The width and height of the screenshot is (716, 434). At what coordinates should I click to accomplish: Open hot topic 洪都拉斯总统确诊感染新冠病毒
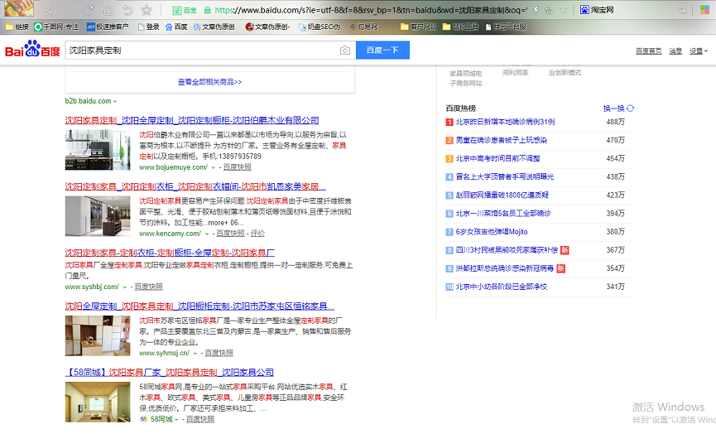click(x=505, y=268)
